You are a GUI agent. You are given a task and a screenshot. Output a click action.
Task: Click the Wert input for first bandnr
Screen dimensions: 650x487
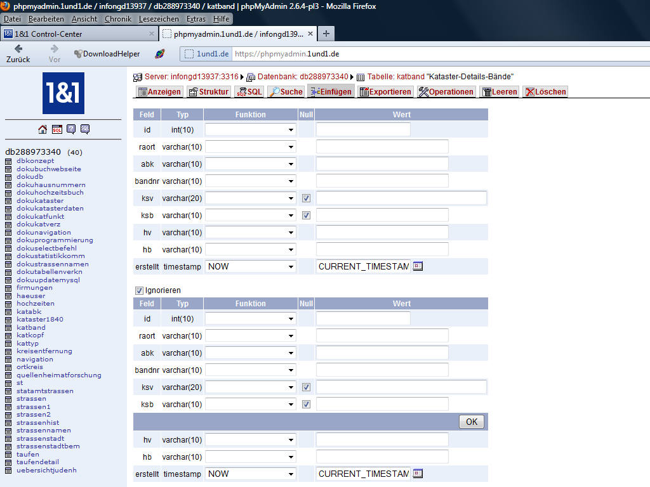382,181
